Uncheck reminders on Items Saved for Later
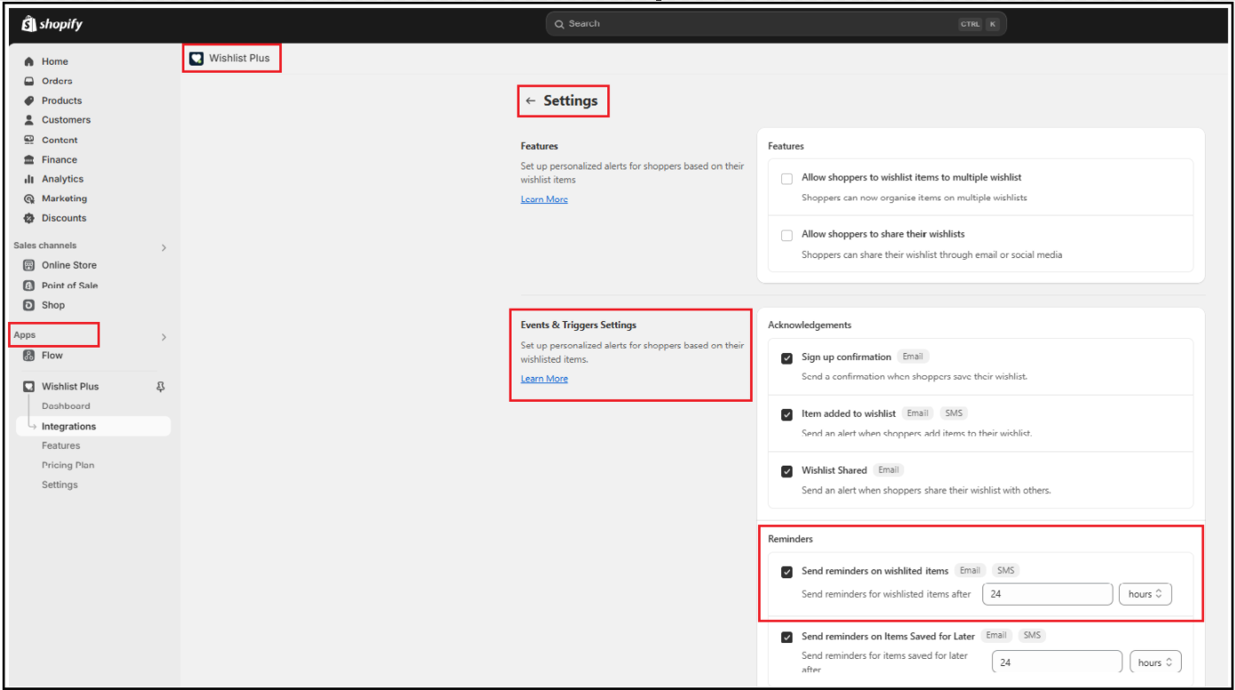Viewport: 1235px width, 690px height. click(786, 637)
